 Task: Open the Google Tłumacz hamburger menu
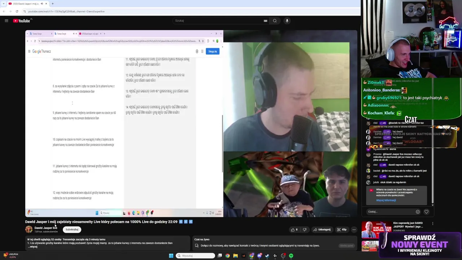pyautogui.click(x=29, y=51)
